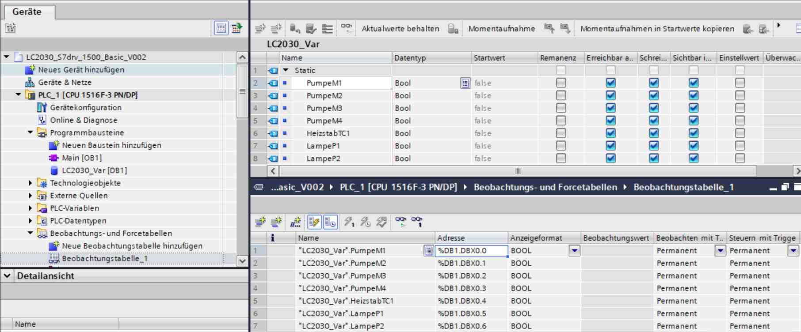Click Momentaufnahmen in Startwerte kopieren

point(657,29)
